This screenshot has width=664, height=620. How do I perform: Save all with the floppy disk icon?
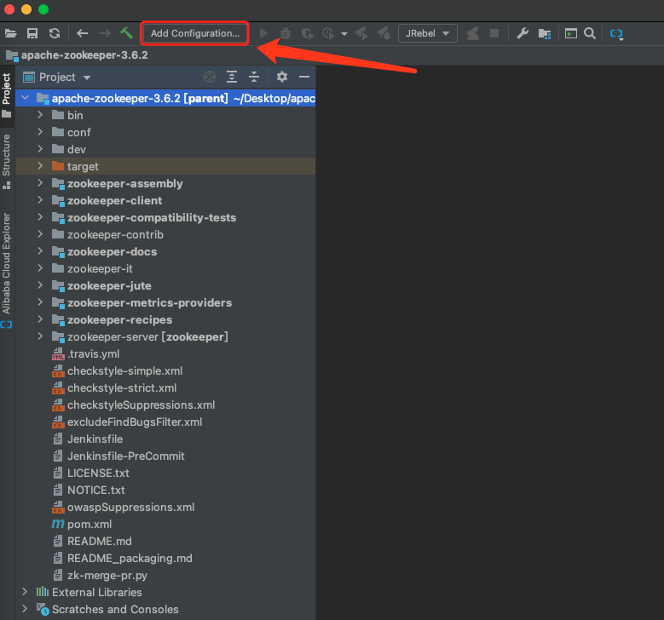click(33, 34)
